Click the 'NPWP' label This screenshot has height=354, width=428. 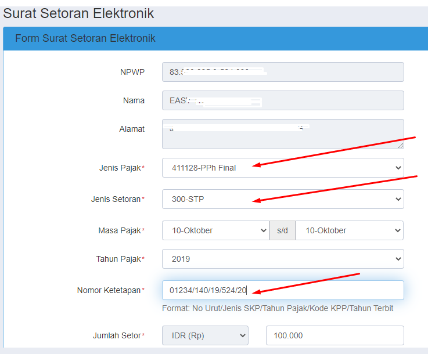(x=132, y=72)
